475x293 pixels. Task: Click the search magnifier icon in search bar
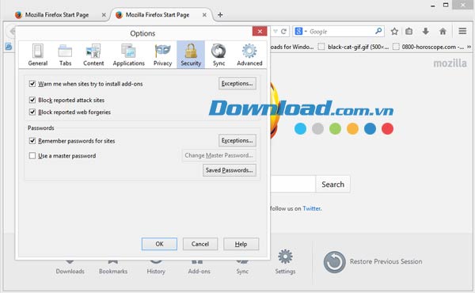pos(378,31)
